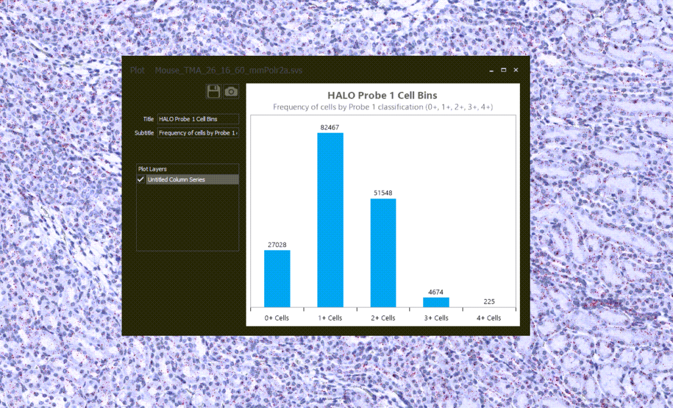Image resolution: width=673 pixels, height=408 pixels.
Task: Click the small 3+ Cells bar
Action: [435, 302]
